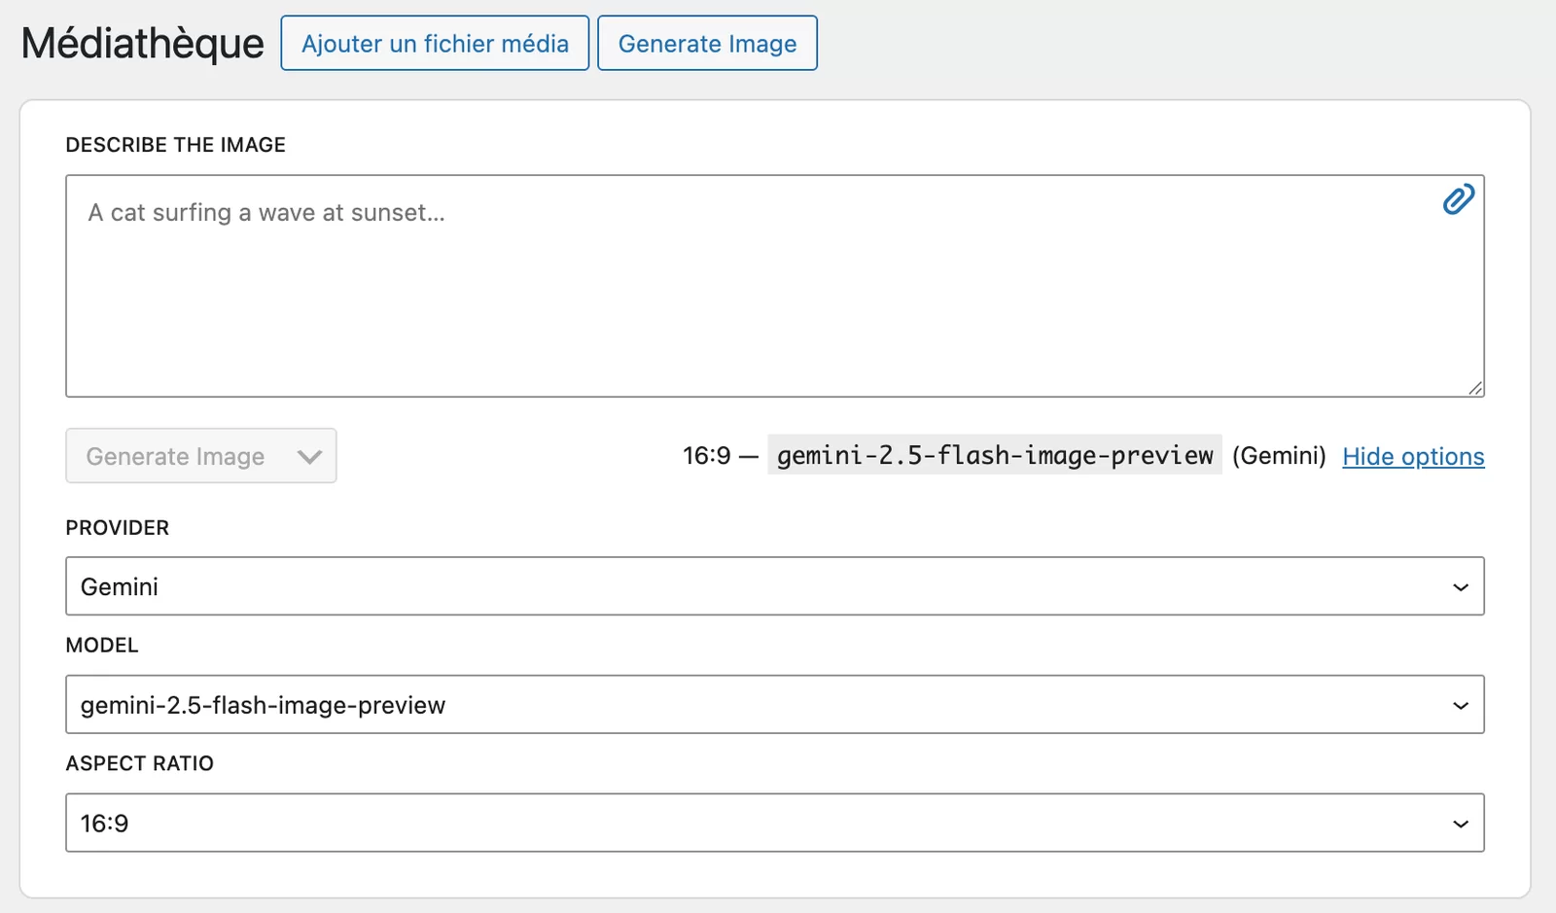Click the paperclip attachment icon in the prompt box
1556x913 pixels.
(x=1457, y=198)
